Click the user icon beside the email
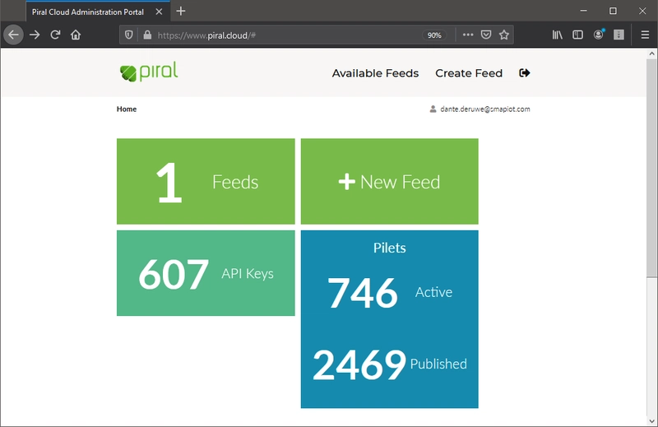The image size is (658, 427). [433, 109]
